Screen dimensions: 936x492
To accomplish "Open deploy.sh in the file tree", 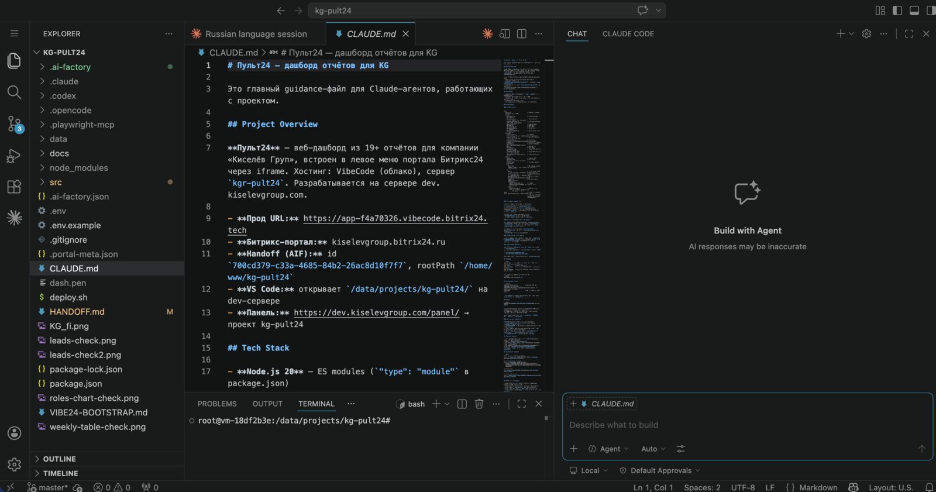I will coord(107,297).
